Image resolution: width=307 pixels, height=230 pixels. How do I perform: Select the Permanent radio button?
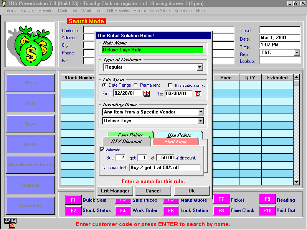(136, 85)
